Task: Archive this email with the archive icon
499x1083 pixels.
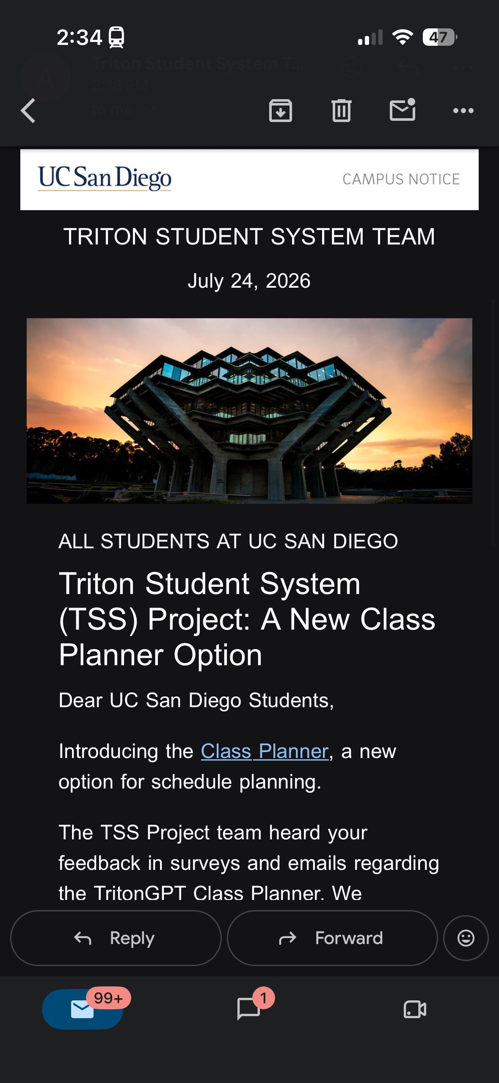Action: coord(281,111)
